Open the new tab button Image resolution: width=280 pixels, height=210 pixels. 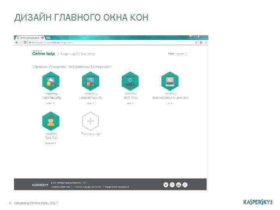[48, 38]
